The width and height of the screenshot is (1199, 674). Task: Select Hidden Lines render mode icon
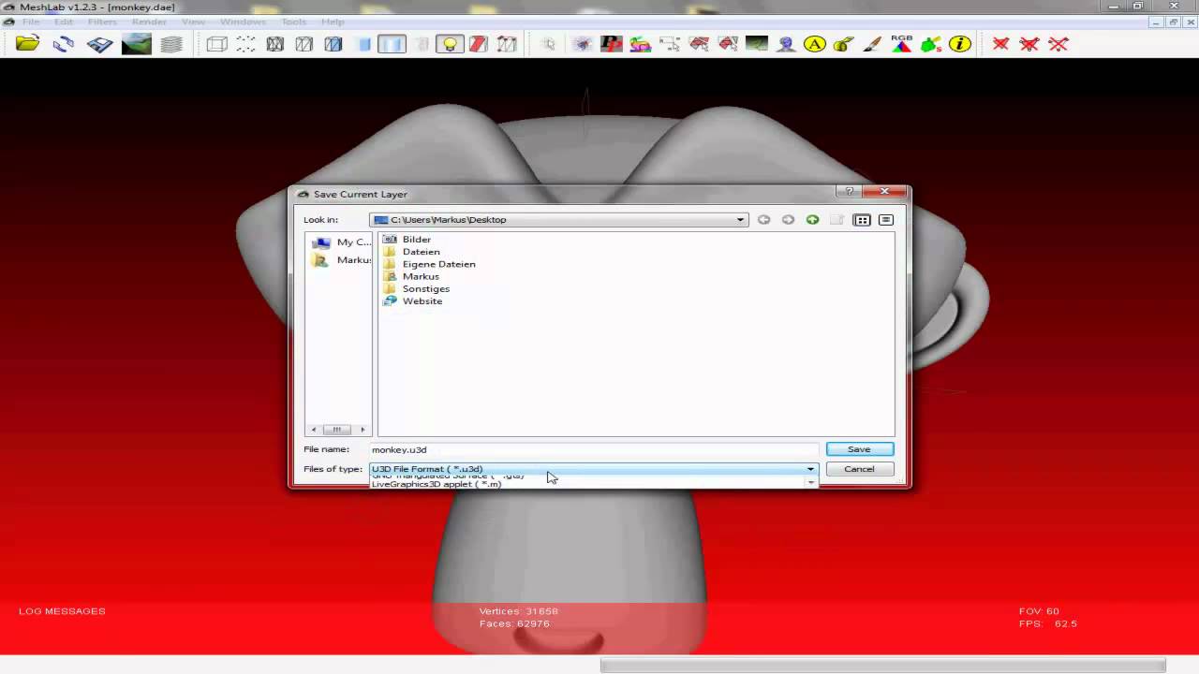[x=304, y=44]
